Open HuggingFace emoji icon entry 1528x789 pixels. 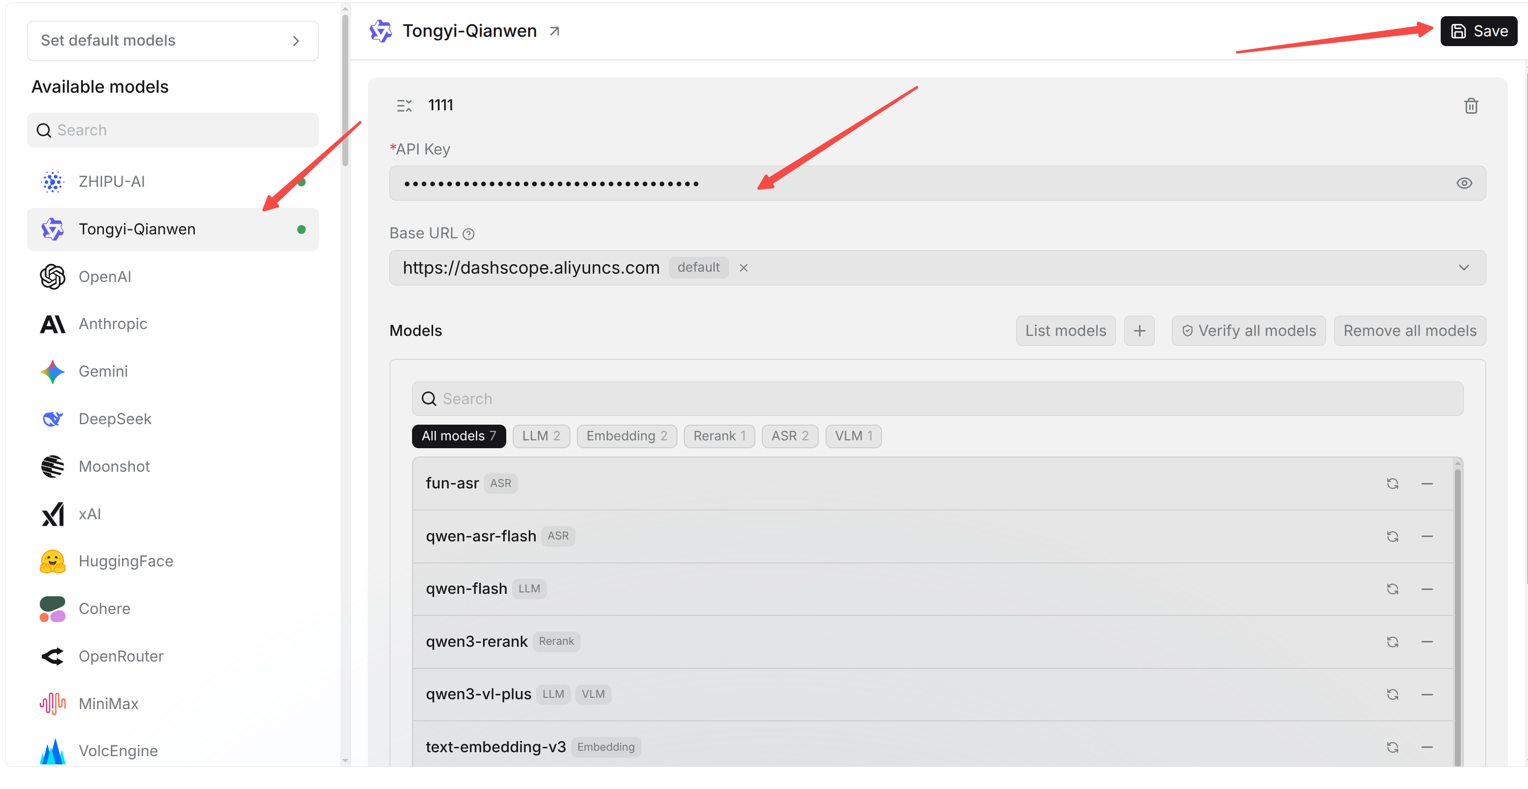tap(52, 561)
